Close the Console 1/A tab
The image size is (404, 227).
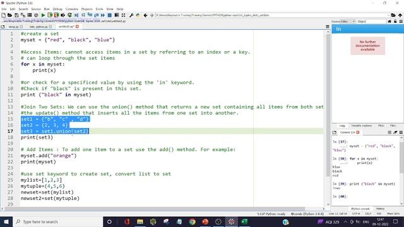click(x=358, y=132)
